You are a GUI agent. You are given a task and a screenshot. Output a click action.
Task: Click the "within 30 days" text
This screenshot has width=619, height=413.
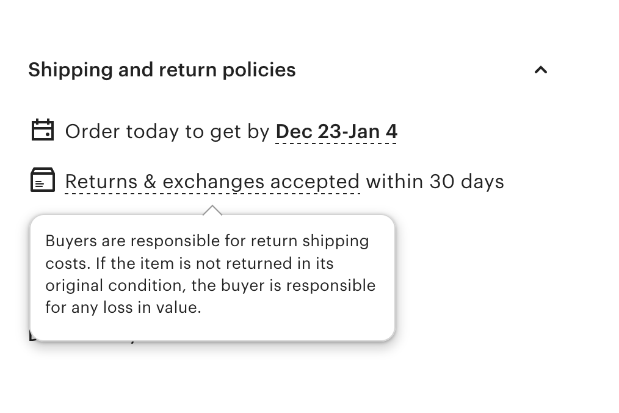click(x=435, y=181)
